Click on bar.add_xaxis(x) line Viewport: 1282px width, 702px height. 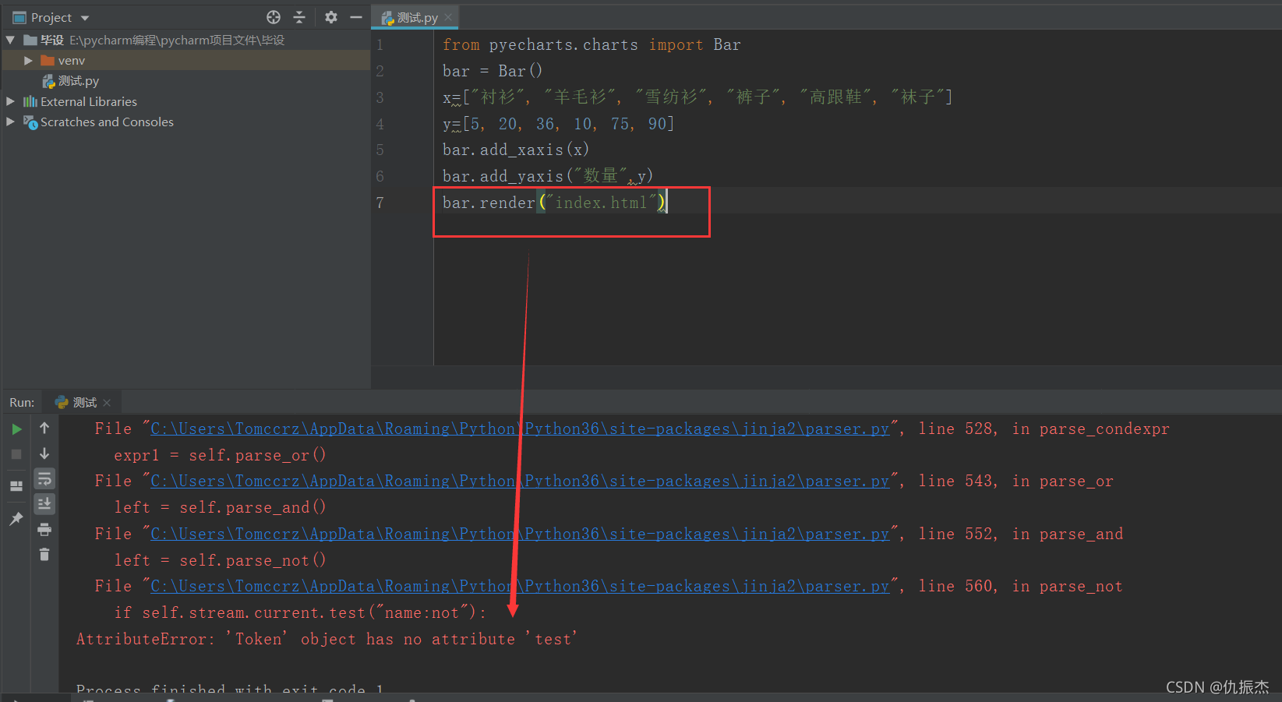[516, 150]
